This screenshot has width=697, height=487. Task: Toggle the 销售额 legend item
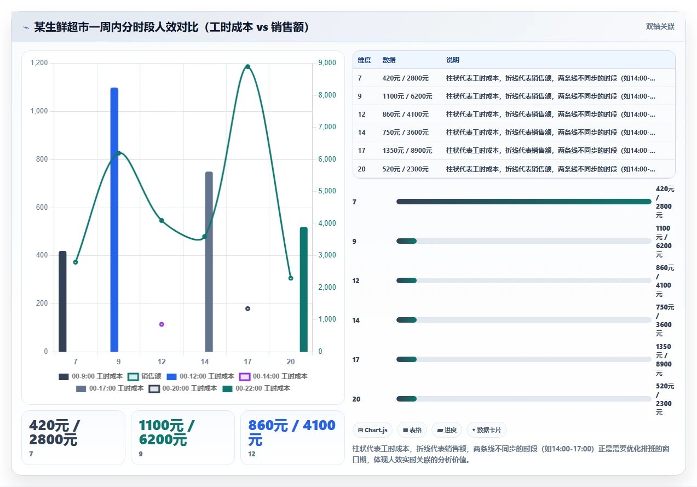coord(145,376)
